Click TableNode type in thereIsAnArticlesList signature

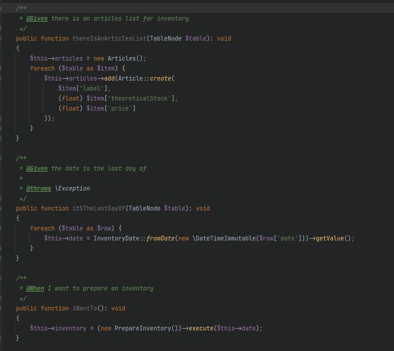166,38
